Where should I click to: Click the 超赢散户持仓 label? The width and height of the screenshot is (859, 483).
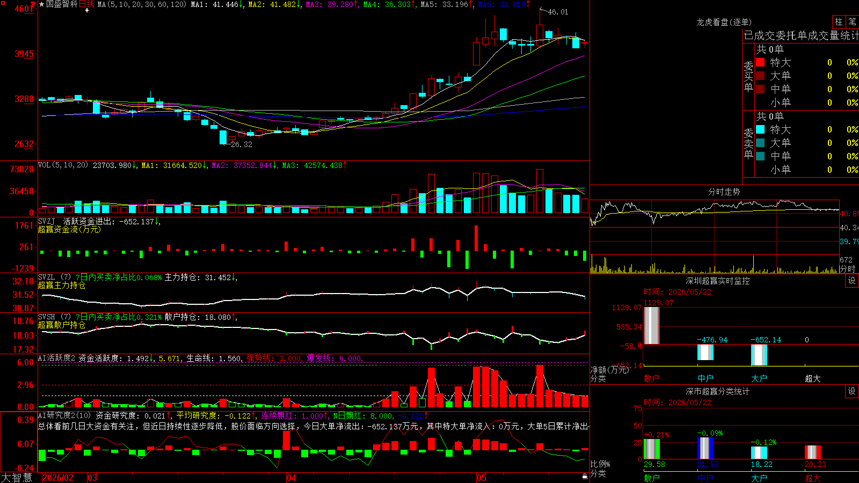(62, 325)
